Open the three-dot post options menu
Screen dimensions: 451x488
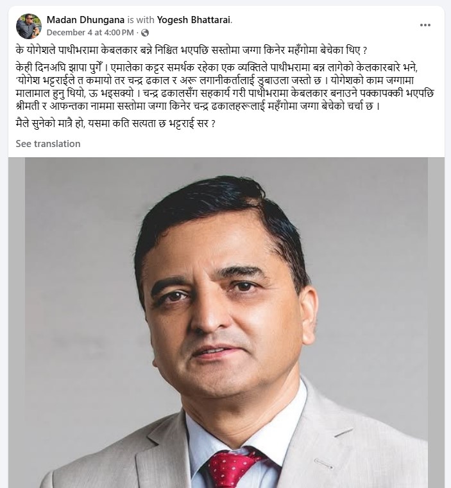425,25
